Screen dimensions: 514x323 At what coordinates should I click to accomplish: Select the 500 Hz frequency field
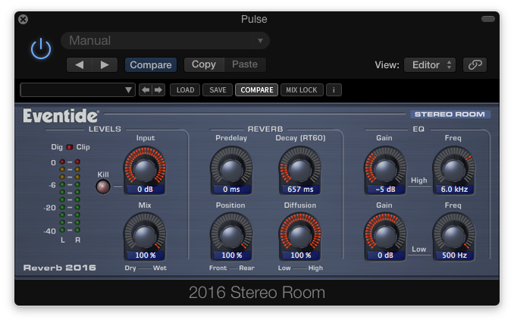point(454,255)
